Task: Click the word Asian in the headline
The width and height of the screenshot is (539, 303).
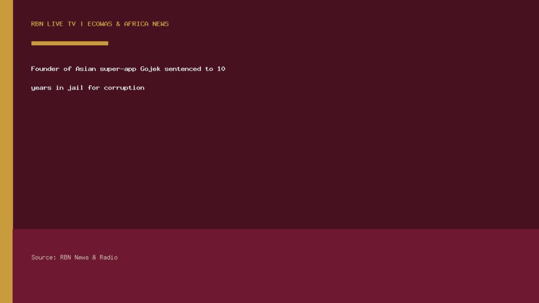Action: 86,69
